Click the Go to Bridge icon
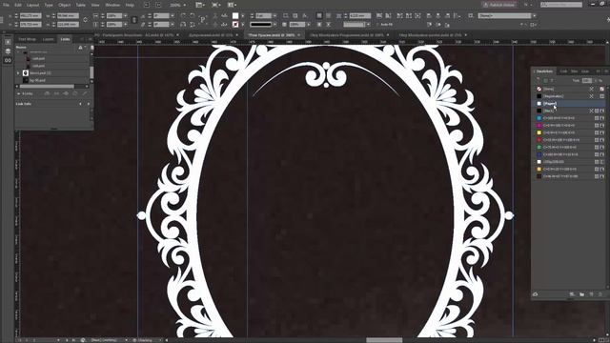 tap(147, 5)
